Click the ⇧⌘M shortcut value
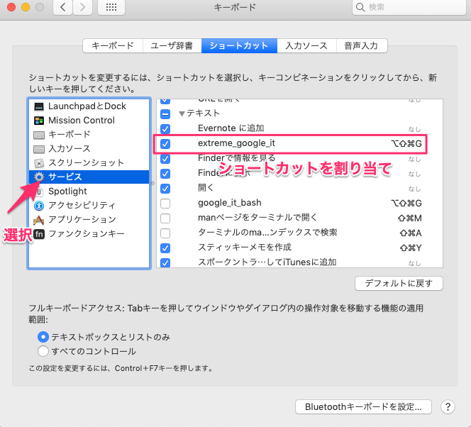Viewport: 471px width, 427px height. 410,218
